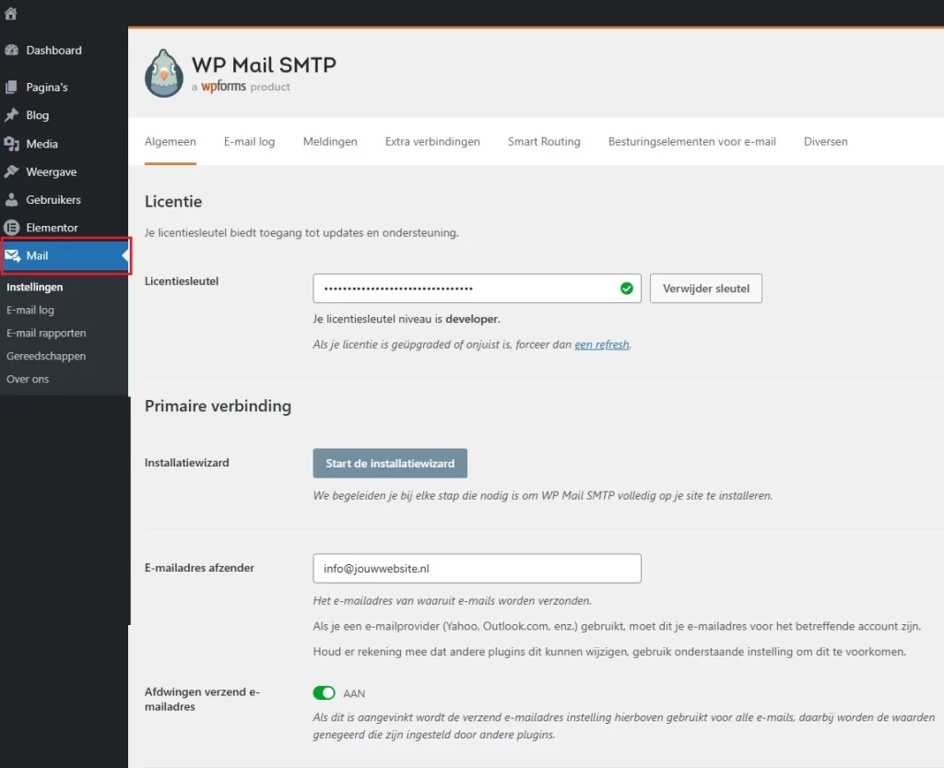Click the Mail envelope icon
The height and width of the screenshot is (768, 944).
pyautogui.click(x=13, y=255)
